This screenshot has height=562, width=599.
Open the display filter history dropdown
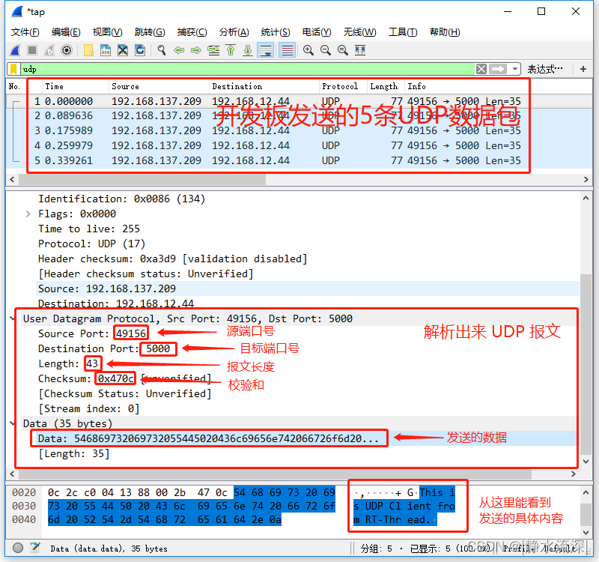(515, 69)
